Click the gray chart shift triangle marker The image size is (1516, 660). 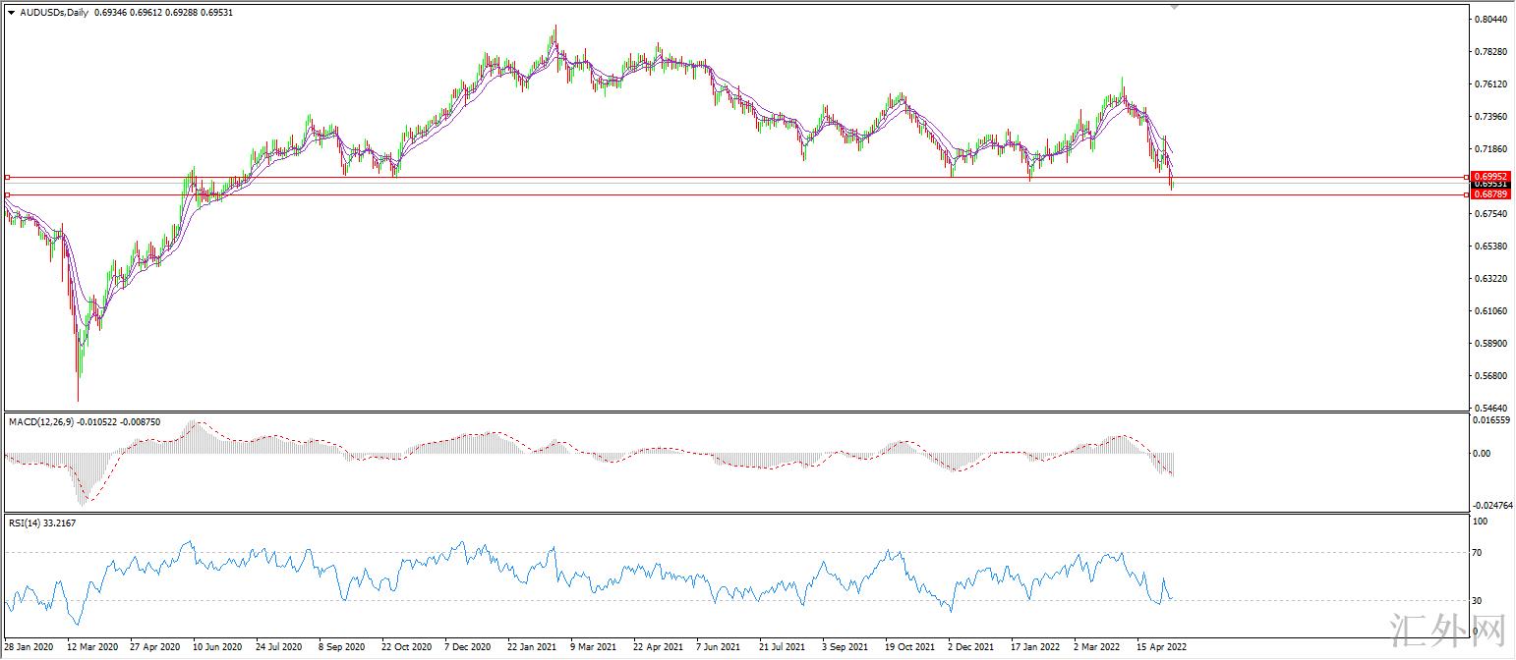click(x=1174, y=6)
